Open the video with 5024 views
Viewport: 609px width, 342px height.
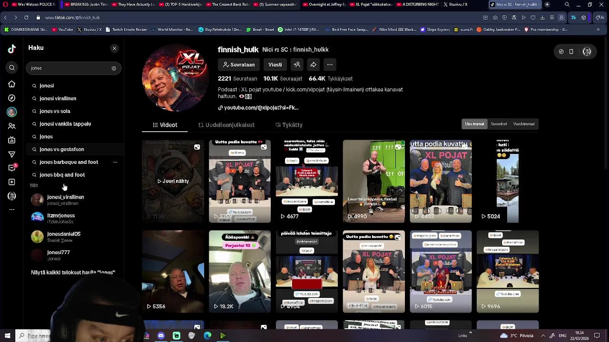coord(508,181)
